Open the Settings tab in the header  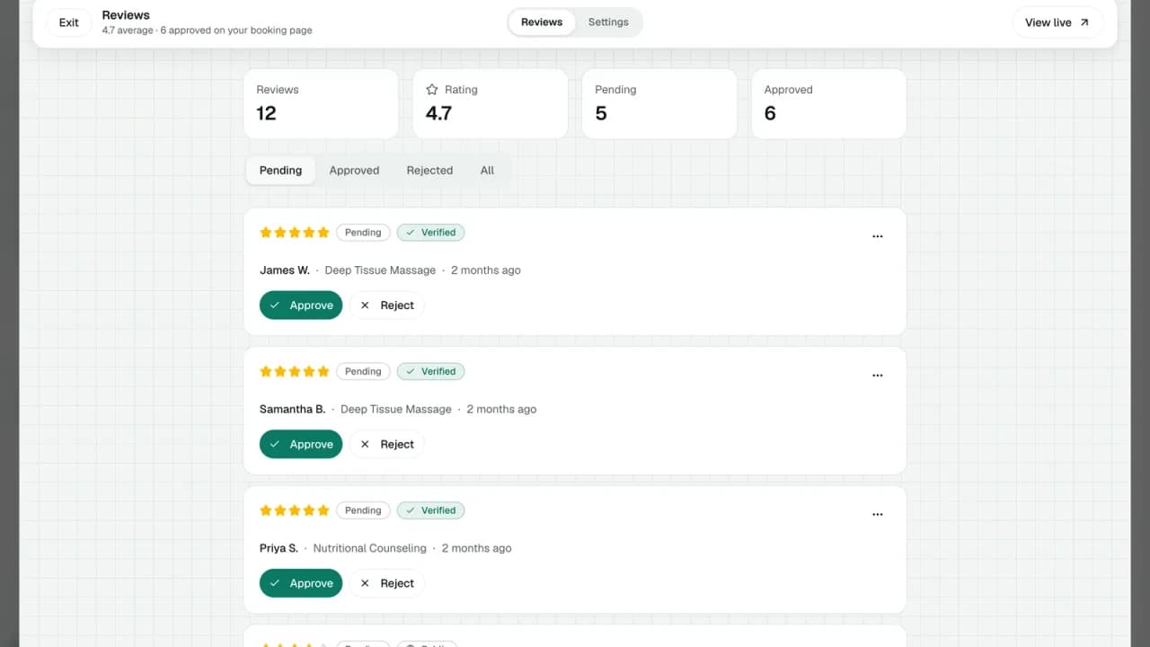[608, 22]
